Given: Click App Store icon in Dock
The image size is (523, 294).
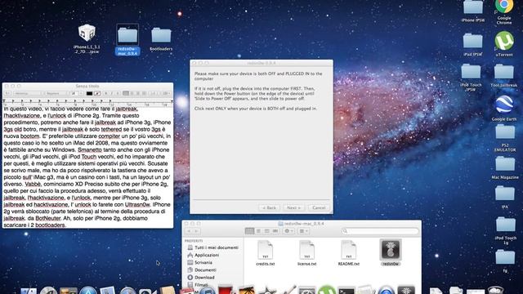Looking at the screenshot, I should [88, 290].
